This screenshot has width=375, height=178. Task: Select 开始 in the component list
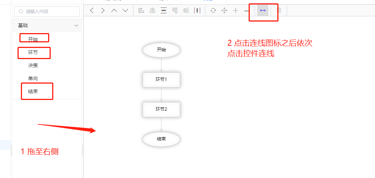point(33,39)
